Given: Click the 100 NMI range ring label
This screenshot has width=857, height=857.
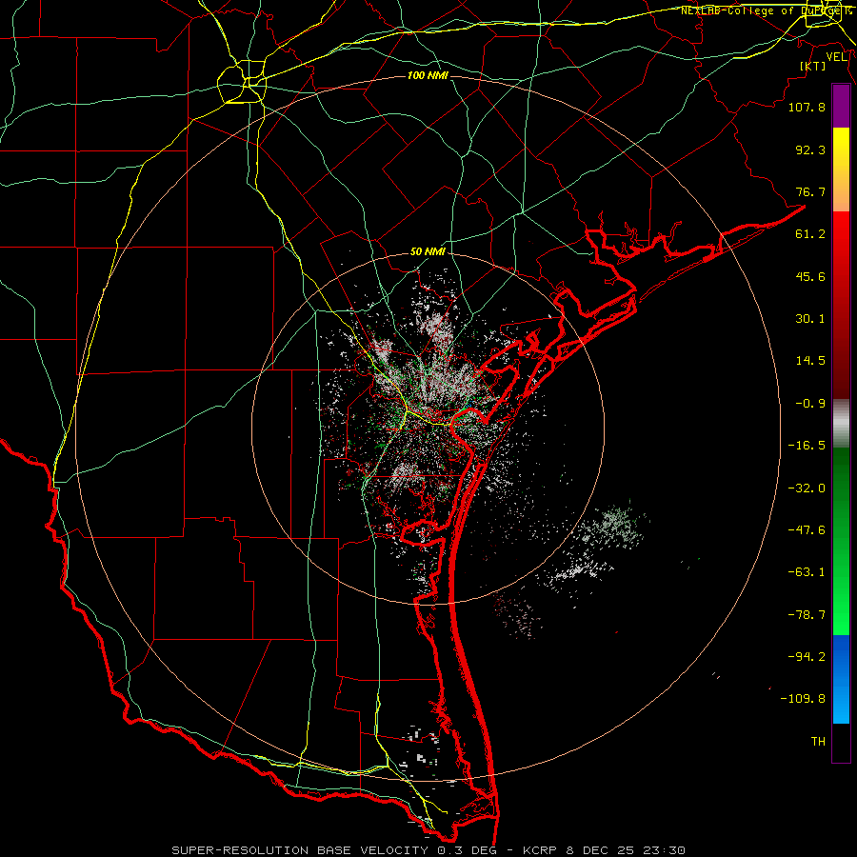Looking at the screenshot, I should coord(428,75).
